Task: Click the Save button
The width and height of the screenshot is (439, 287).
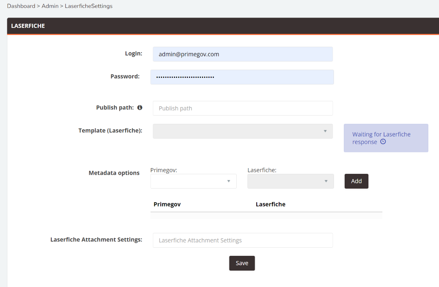Action: (x=242, y=263)
